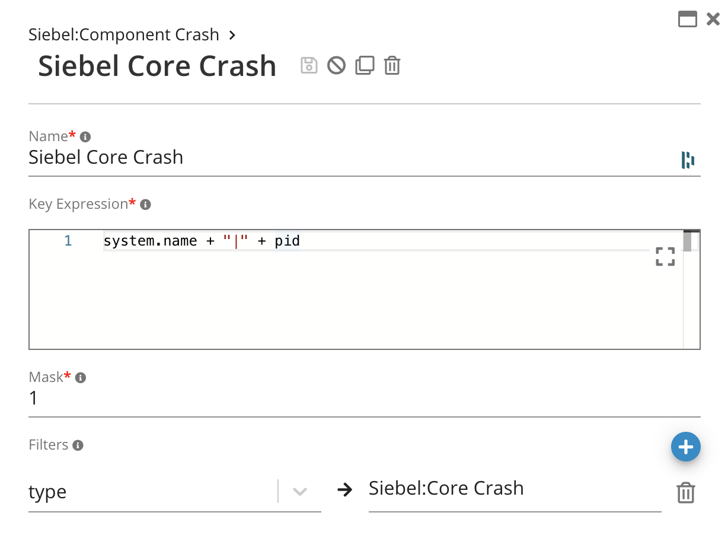Viewport: 728px width, 535px height.
Task: Delete the type filter row
Action: pyautogui.click(x=685, y=493)
